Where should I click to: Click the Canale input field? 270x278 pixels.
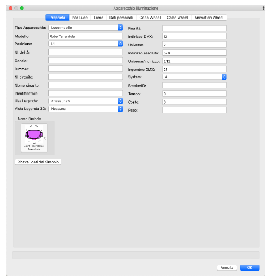[86, 61]
